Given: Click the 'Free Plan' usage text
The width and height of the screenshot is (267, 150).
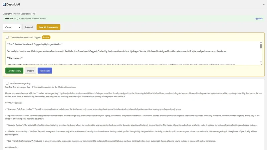Looking at the screenshot, I should pyautogui.click(x=25, y=19).
